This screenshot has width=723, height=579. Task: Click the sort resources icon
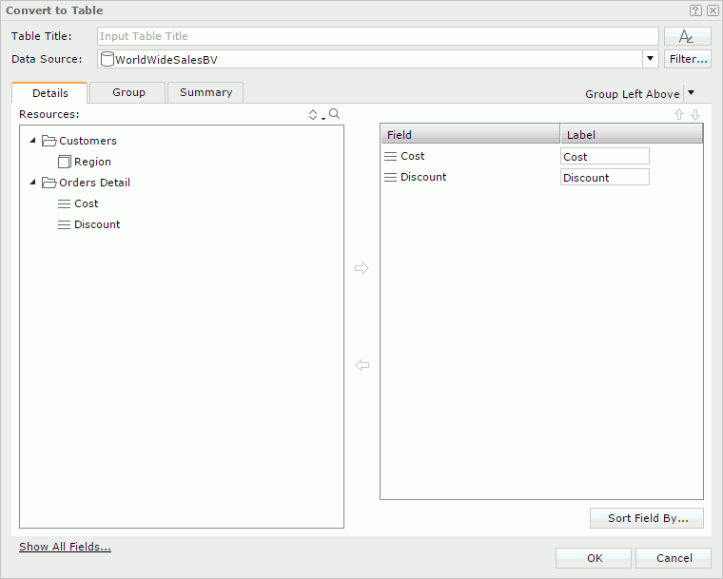click(x=315, y=114)
